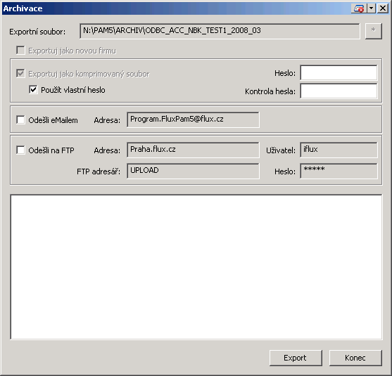Click the FTP address field Praha.flux.cz
The image size is (392, 376).
point(193,150)
